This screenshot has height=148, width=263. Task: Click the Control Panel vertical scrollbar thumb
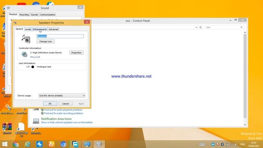tap(245, 76)
